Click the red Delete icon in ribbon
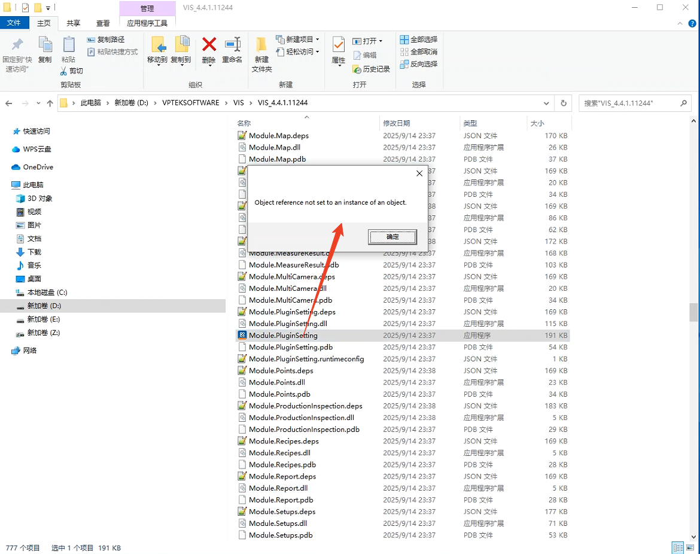Viewport: 700px width, 554px height. (209, 45)
